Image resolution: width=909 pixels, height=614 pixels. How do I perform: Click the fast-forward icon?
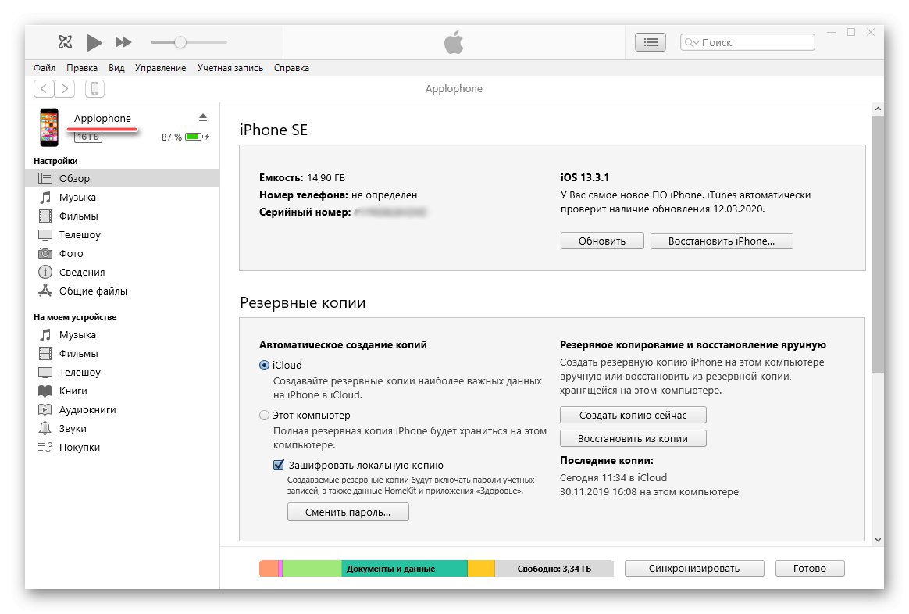(x=123, y=42)
